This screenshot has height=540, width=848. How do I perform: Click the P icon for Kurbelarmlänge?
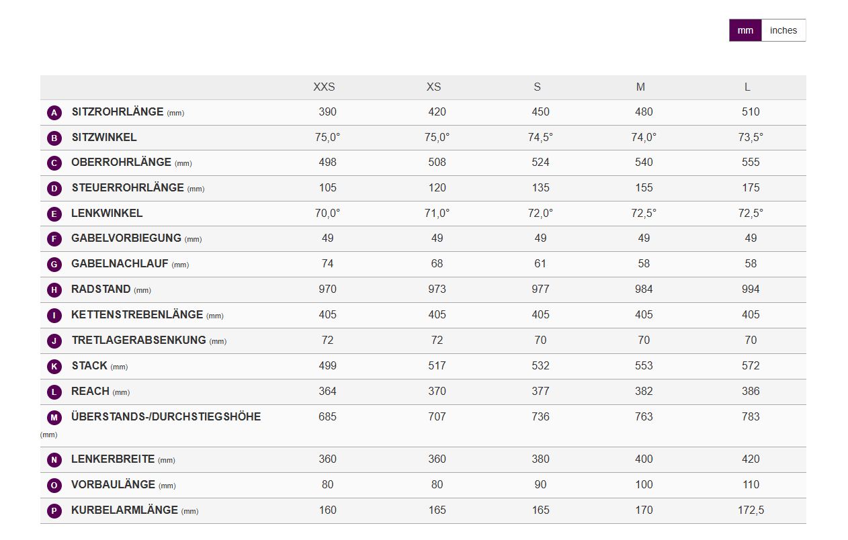[54, 511]
